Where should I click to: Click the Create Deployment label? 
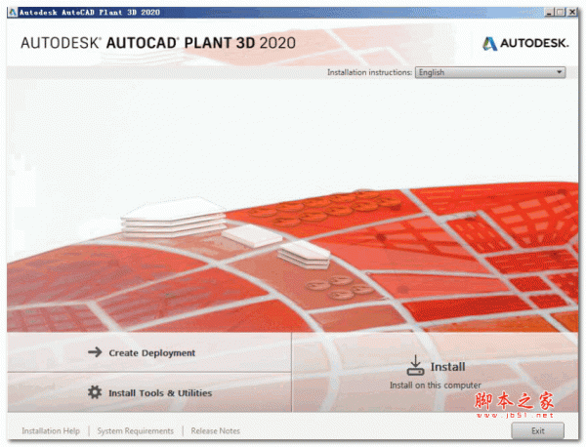point(151,353)
